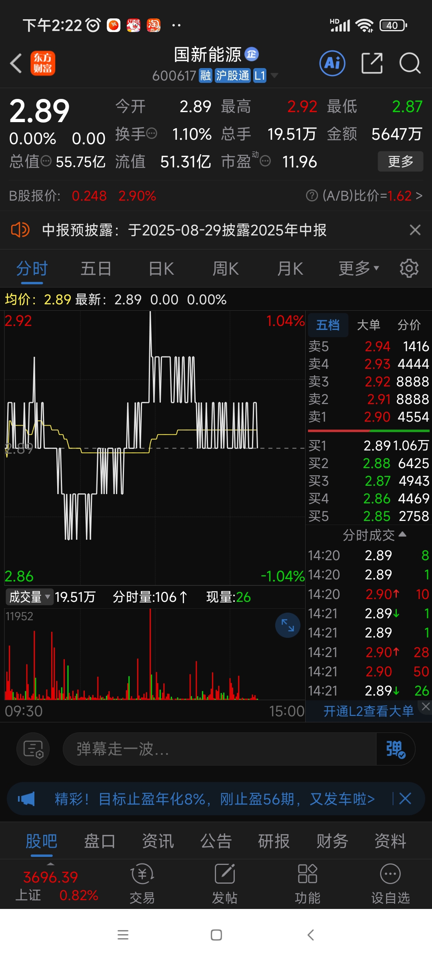
Task: Tap Android recent apps menu button
Action: (123, 935)
